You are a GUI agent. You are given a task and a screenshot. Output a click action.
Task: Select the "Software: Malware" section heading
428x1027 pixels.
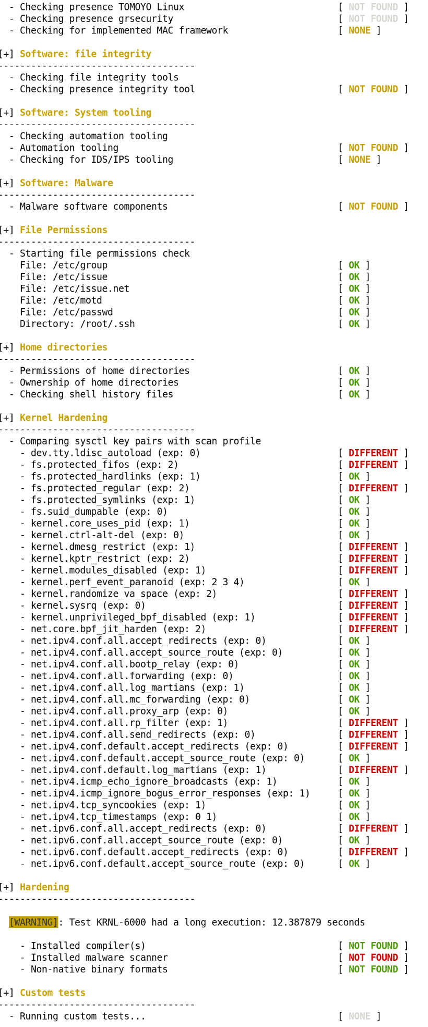pyautogui.click(x=66, y=183)
